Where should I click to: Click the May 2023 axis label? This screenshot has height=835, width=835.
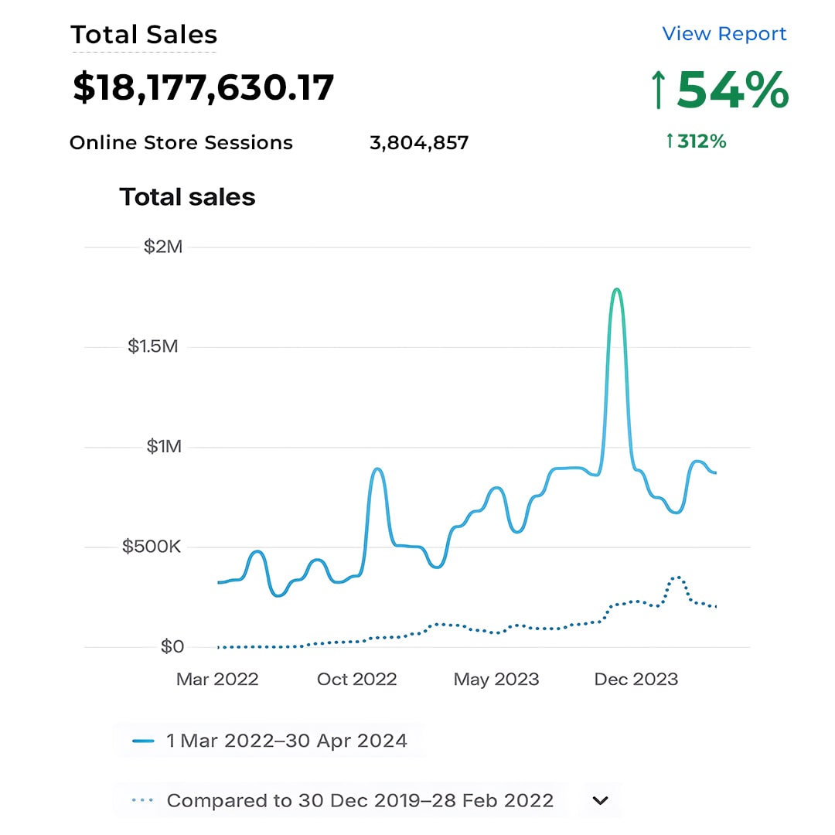tap(496, 680)
